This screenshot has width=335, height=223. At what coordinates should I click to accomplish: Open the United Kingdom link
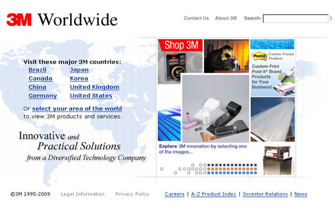click(x=94, y=87)
